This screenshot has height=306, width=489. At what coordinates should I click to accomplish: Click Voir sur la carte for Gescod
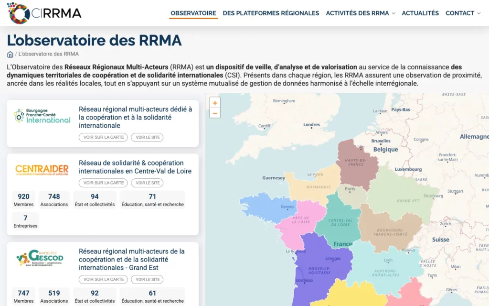pyautogui.click(x=104, y=279)
